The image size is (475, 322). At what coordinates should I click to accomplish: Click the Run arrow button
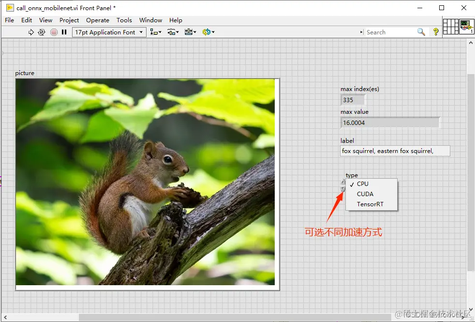pyautogui.click(x=31, y=32)
